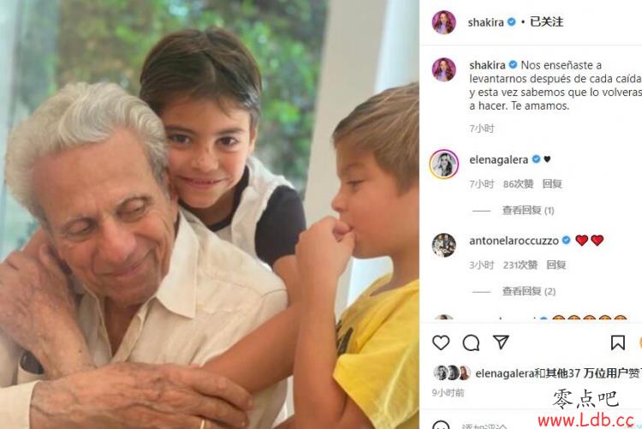Click the emoji icon in the comment box
This screenshot has width=642, height=429.
[x=441, y=425]
